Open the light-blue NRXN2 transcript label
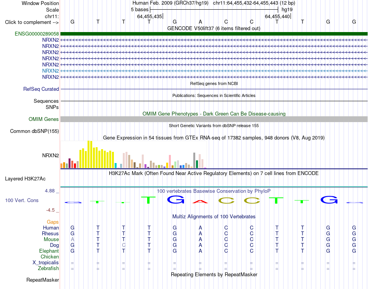The height and width of the screenshot is (289, 368). point(50,71)
